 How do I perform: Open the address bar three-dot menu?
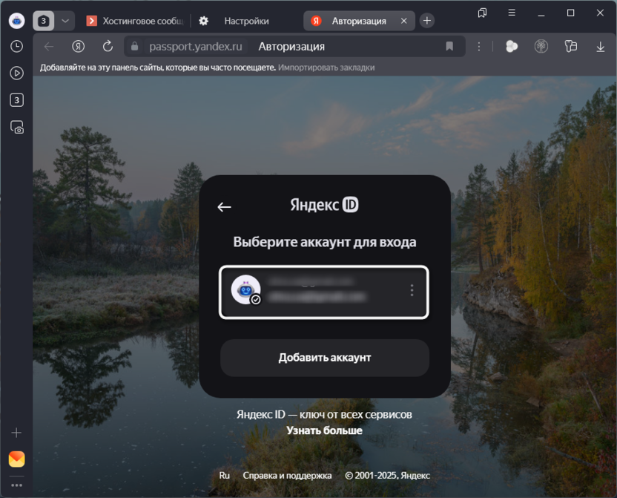[x=479, y=47]
